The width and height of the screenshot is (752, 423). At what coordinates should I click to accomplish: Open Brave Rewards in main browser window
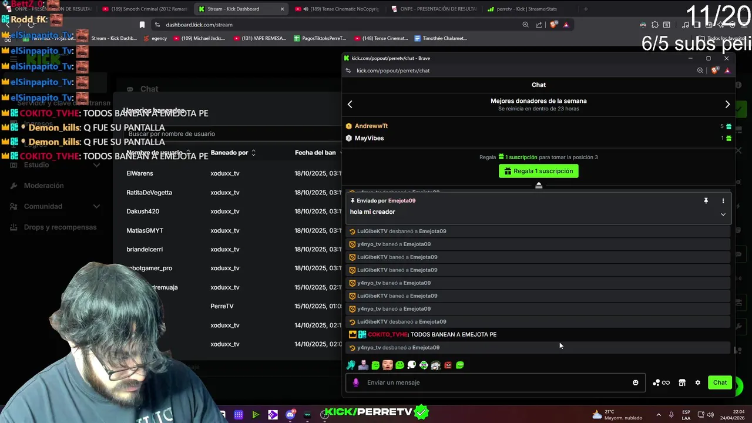tap(566, 25)
